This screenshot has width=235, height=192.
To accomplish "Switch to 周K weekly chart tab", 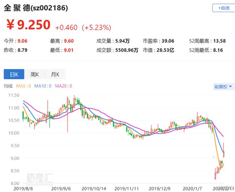I will (35, 74).
